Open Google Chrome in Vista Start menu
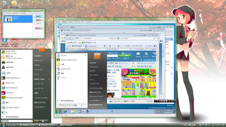Viewport: 226px width, 127px height. click(17, 52)
